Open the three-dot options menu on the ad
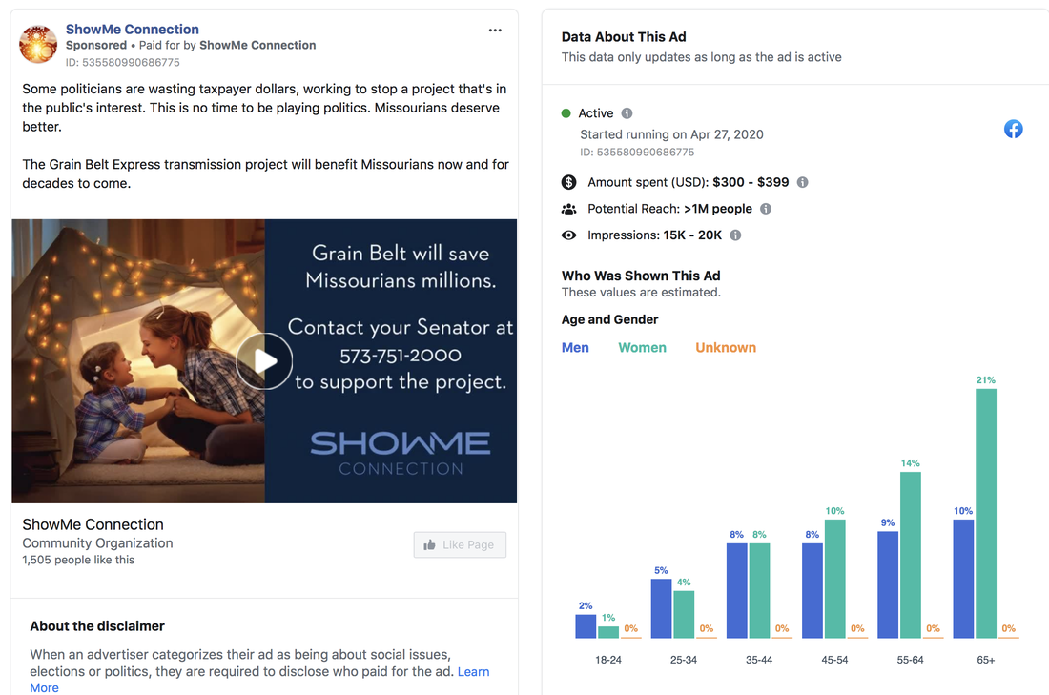The width and height of the screenshot is (1049, 695). pos(495,31)
